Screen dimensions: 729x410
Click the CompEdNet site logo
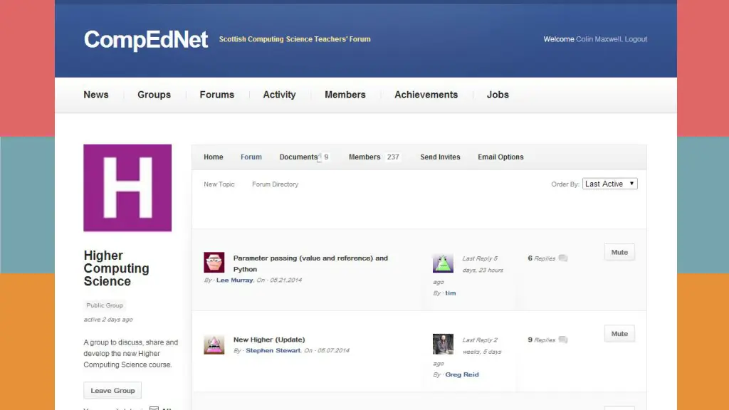tap(145, 40)
